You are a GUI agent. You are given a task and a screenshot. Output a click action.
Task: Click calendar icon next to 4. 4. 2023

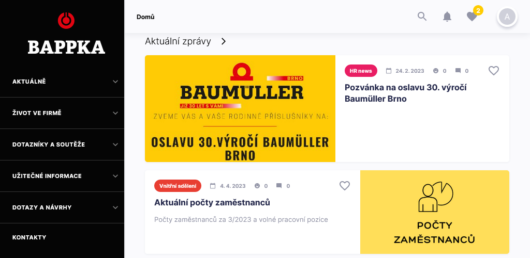click(213, 186)
